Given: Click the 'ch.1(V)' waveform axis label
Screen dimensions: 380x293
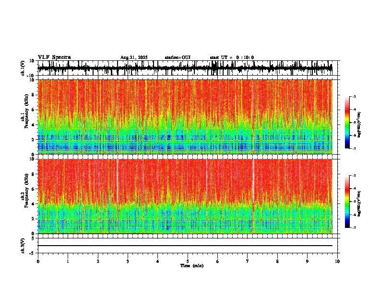Looking at the screenshot, I should coord(23,68).
